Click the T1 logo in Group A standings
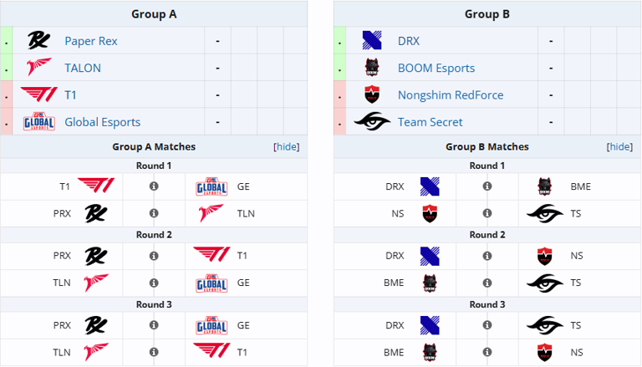642x367 pixels. click(x=38, y=95)
